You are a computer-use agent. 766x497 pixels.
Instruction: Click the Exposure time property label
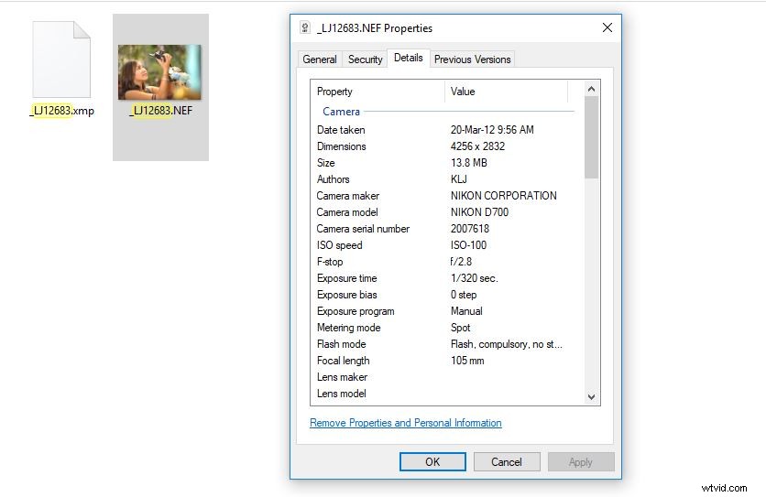point(347,278)
